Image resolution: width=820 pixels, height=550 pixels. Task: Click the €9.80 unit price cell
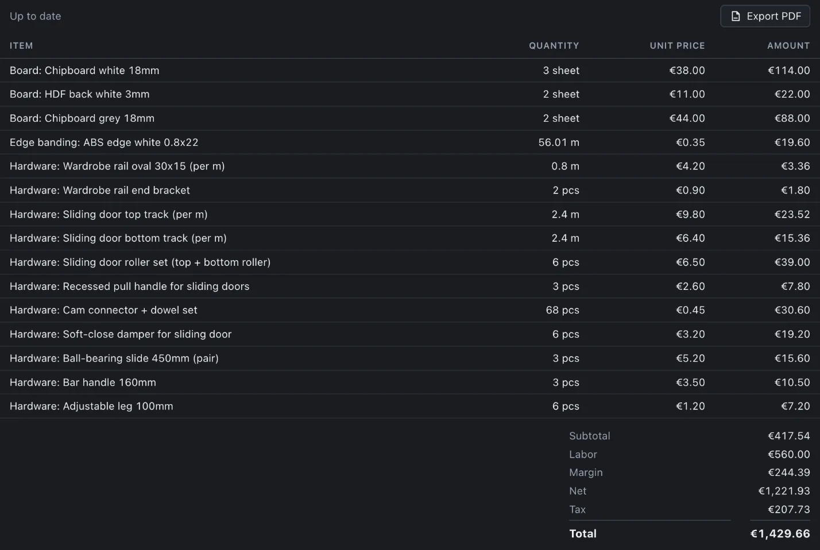[x=690, y=214]
